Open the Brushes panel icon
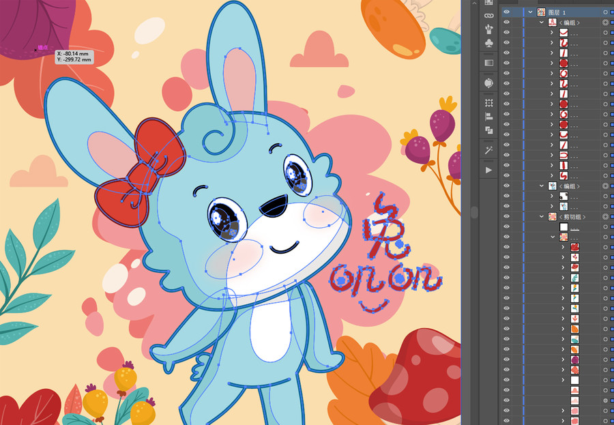 [x=488, y=29]
